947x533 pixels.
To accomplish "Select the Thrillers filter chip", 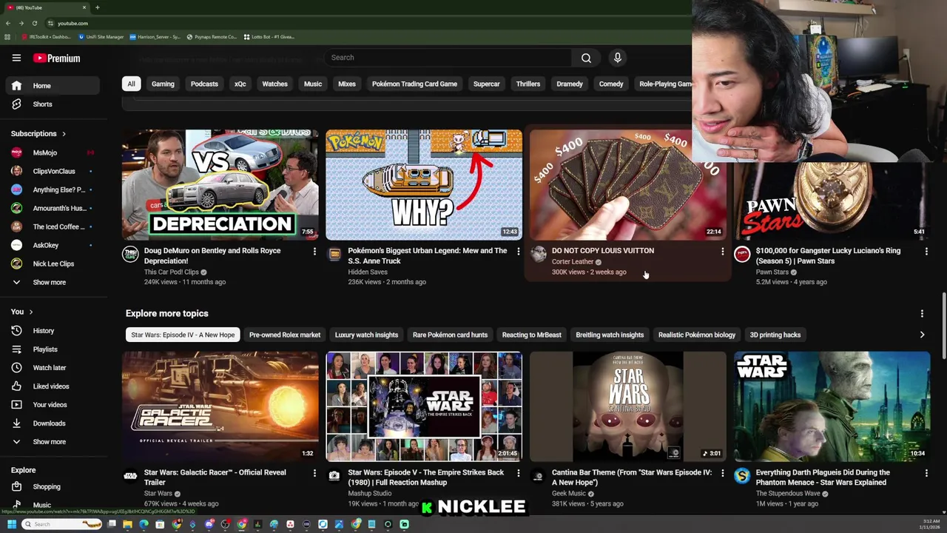I will click(x=528, y=84).
